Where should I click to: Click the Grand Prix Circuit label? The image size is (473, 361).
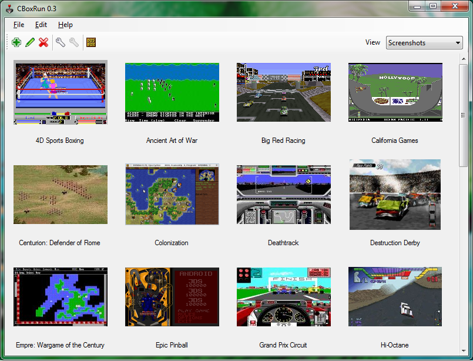283,345
